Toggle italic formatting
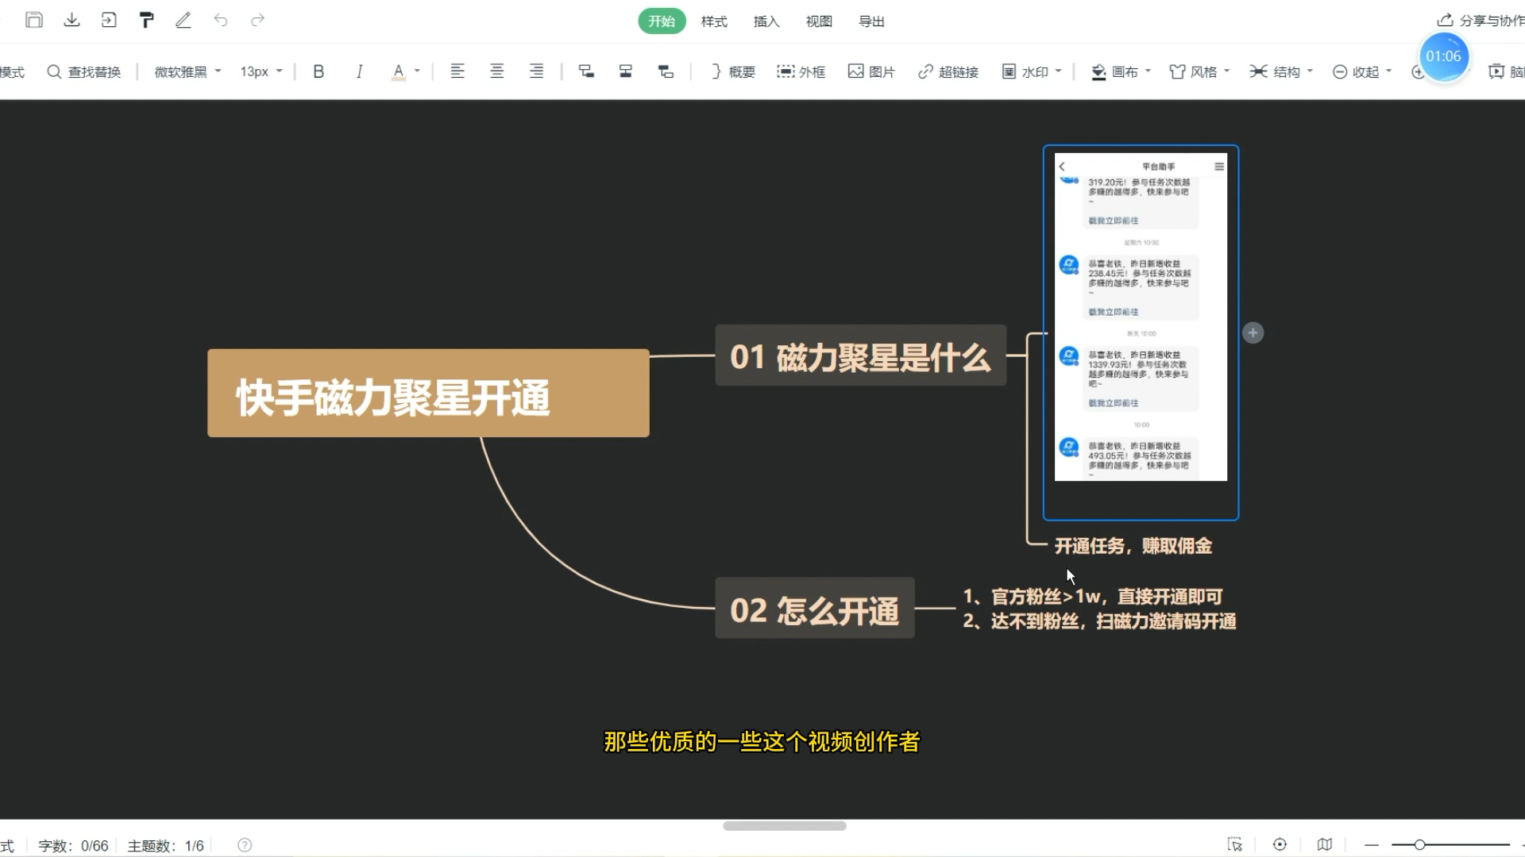Viewport: 1525px width, 857px height. pyautogui.click(x=359, y=71)
